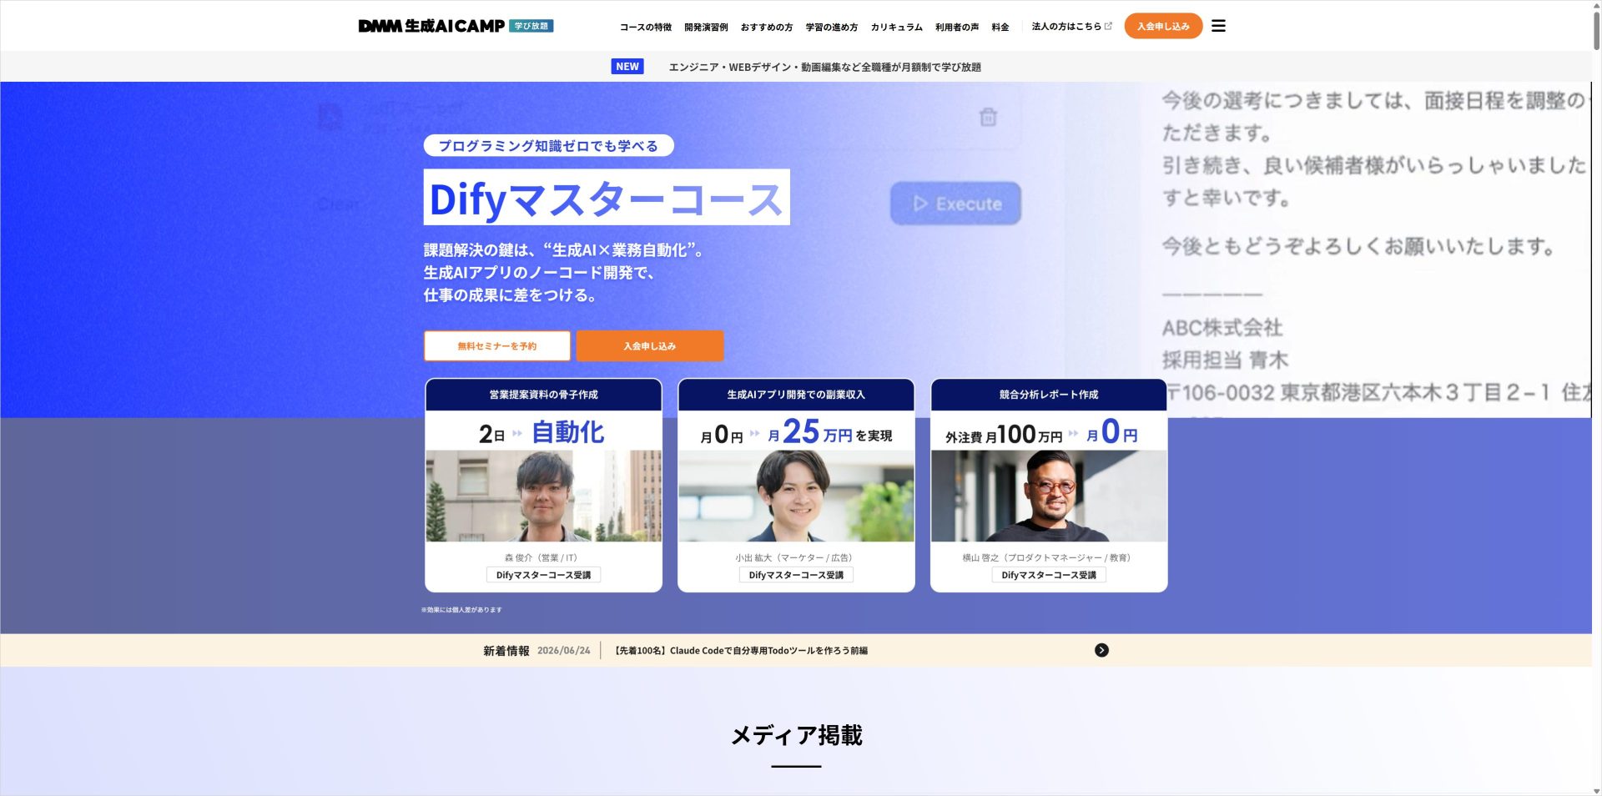Click the round arrow icon in news bar

(x=1101, y=650)
